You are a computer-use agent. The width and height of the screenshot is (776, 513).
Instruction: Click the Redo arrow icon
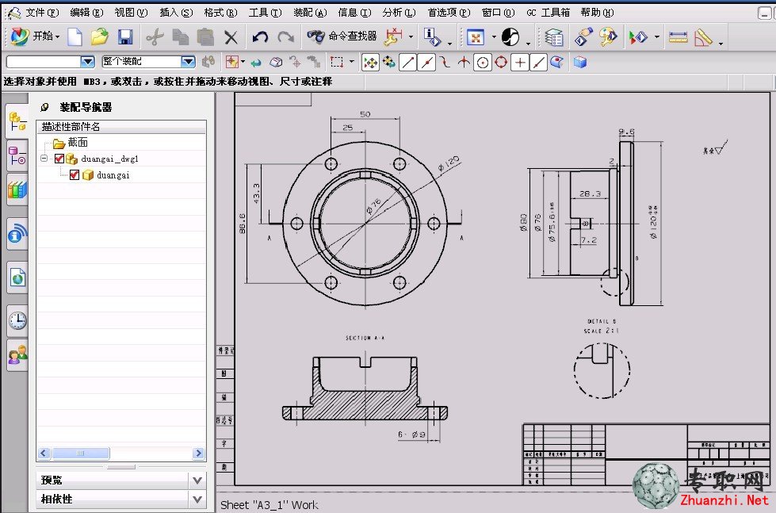285,37
